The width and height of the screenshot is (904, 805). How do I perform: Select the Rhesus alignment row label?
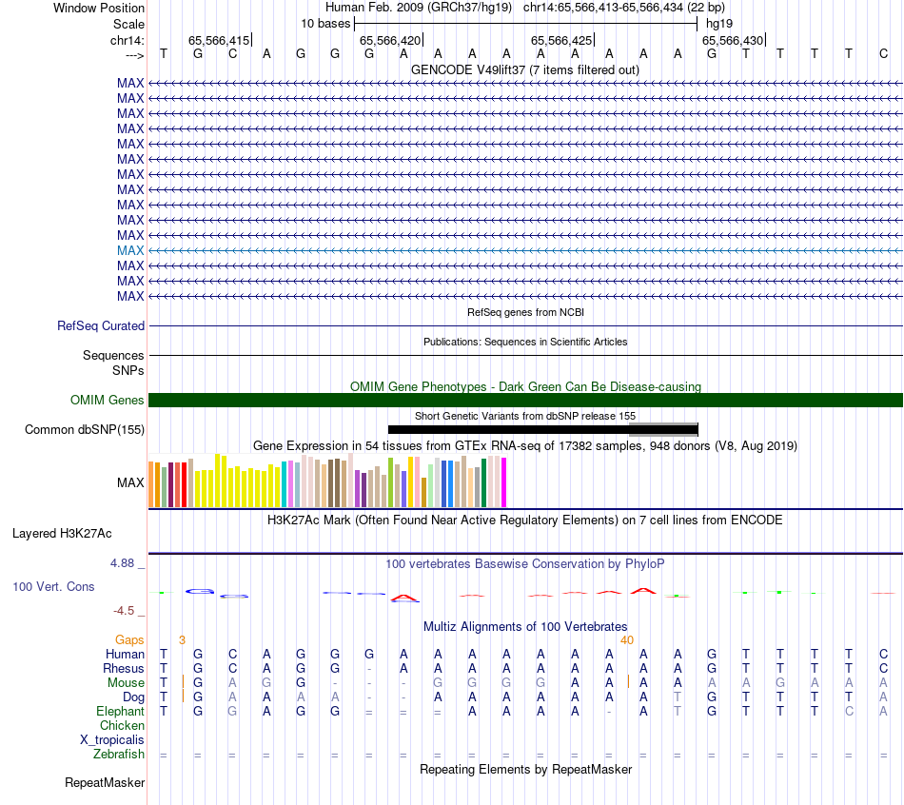click(124, 669)
